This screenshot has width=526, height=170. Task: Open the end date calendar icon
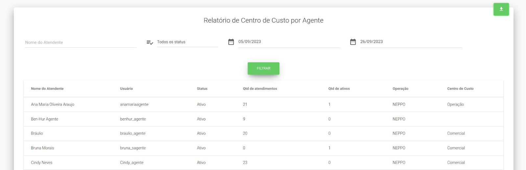click(353, 42)
